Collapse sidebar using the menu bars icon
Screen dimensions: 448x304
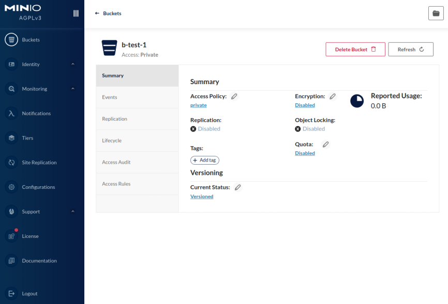coord(76,13)
